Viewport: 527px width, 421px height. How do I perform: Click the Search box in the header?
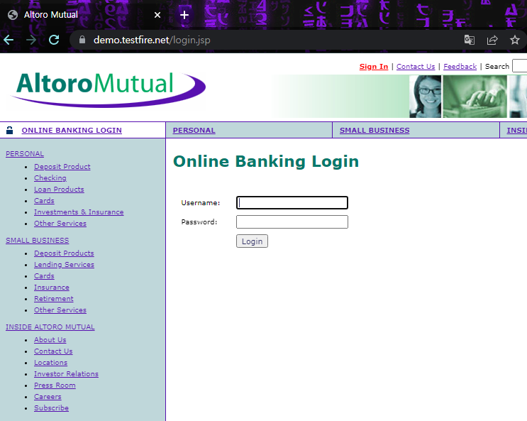520,66
